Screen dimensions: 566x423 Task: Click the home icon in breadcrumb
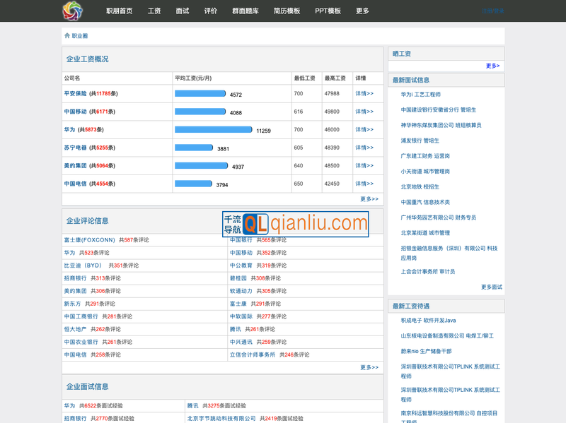click(67, 35)
